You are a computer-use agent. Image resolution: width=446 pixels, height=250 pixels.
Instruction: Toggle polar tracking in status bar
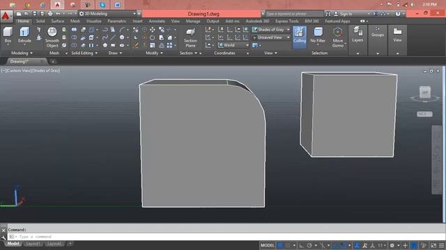(x=309, y=245)
